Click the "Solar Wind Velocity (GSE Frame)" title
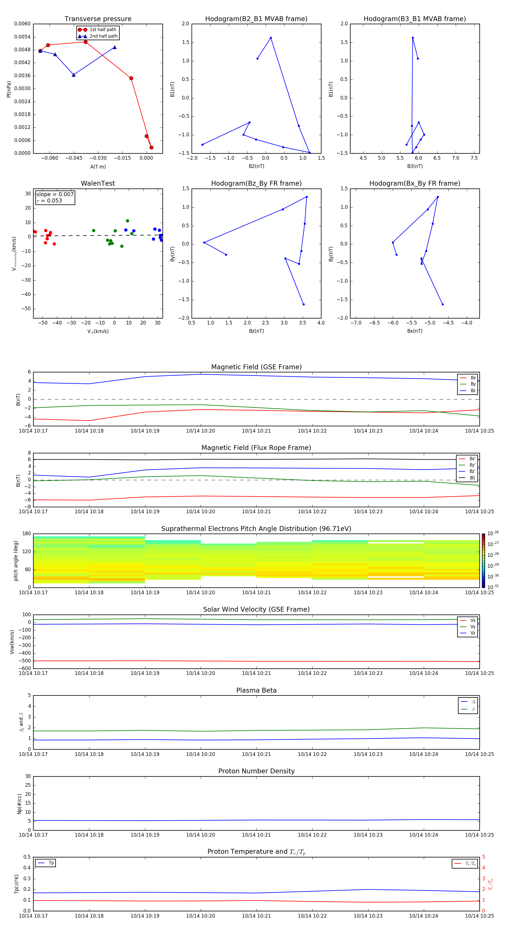Screen dimensions: 513x941 tap(256, 610)
